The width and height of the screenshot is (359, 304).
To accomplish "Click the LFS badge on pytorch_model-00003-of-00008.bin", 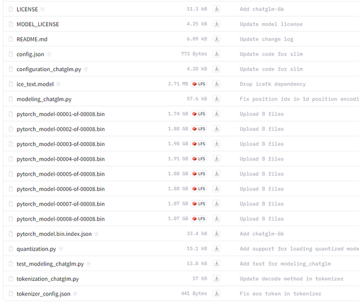I will 199,144.
